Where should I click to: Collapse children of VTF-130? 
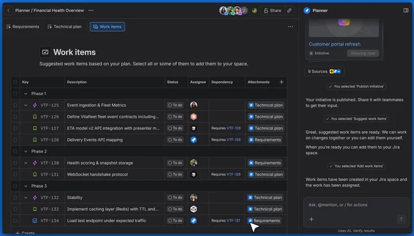pos(26,163)
